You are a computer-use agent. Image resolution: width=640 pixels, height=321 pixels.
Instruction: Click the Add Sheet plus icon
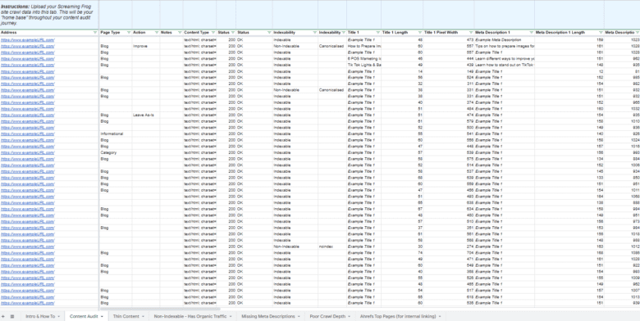tap(3, 316)
